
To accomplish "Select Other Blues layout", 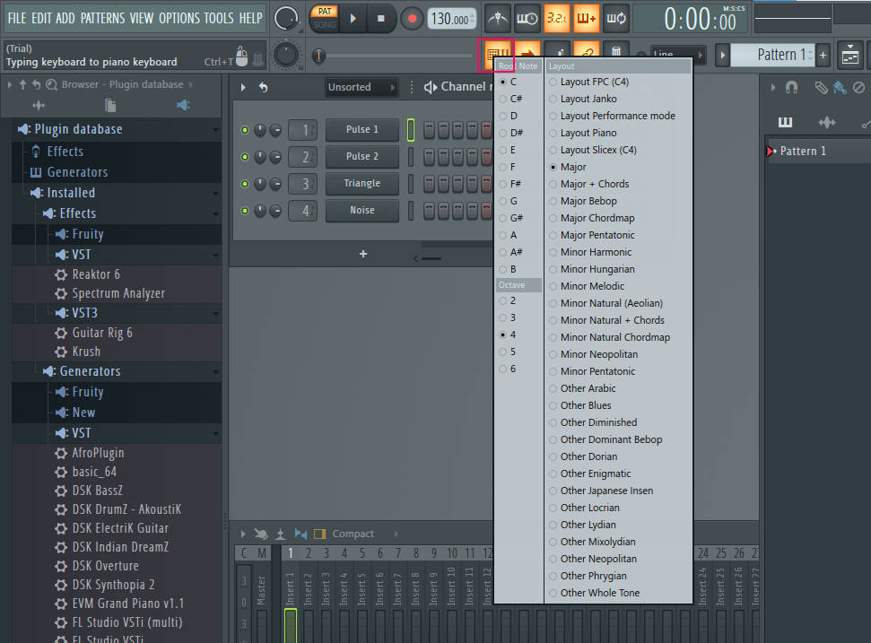I will [586, 405].
